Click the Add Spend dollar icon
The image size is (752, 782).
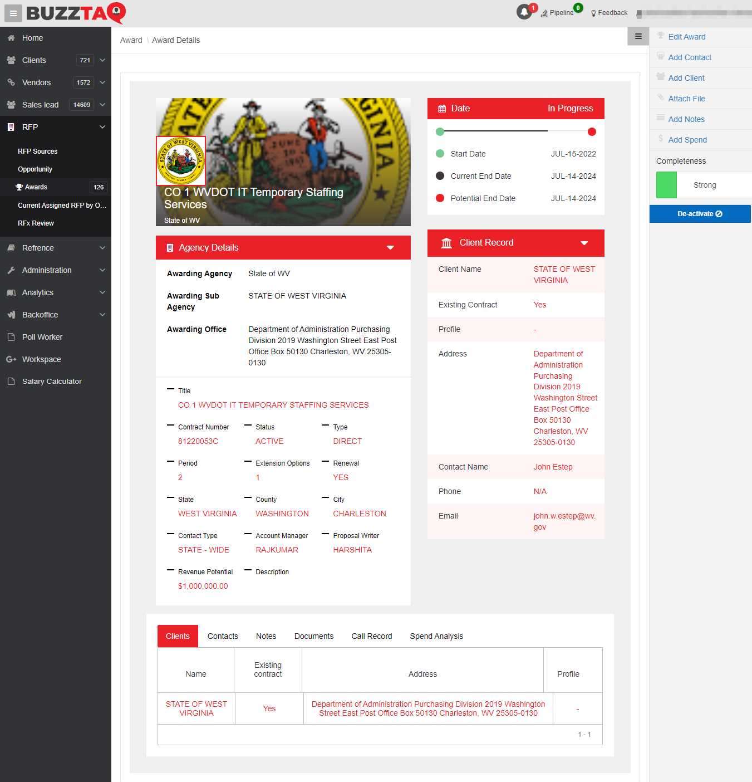661,139
